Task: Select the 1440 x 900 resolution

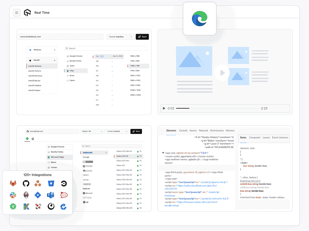Action: point(135,71)
